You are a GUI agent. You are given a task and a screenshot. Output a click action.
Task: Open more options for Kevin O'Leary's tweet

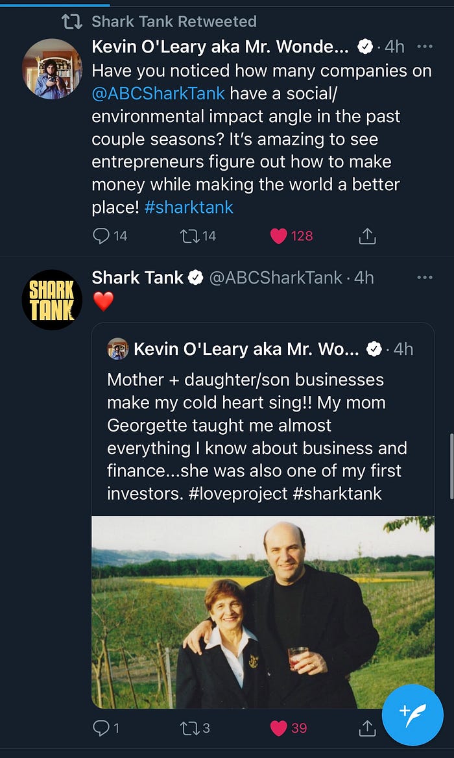[425, 47]
